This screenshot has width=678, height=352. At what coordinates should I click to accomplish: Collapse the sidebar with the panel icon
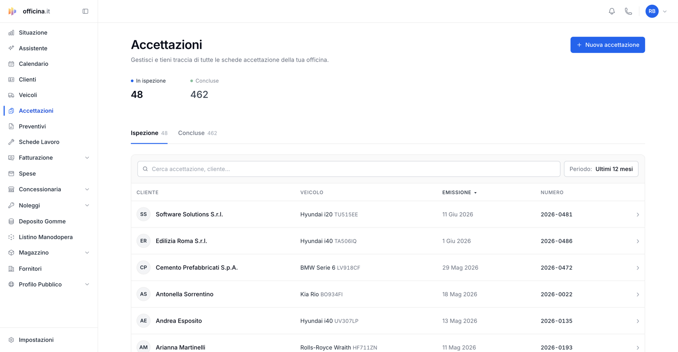(85, 11)
